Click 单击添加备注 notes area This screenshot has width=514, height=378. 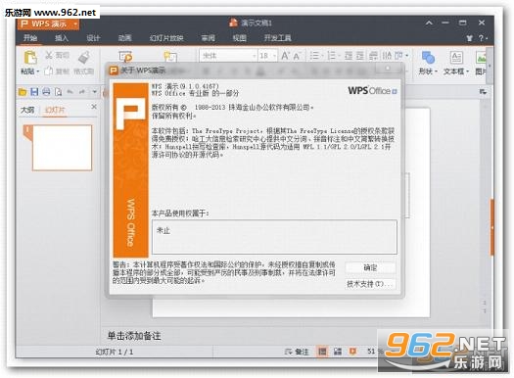coord(134,335)
